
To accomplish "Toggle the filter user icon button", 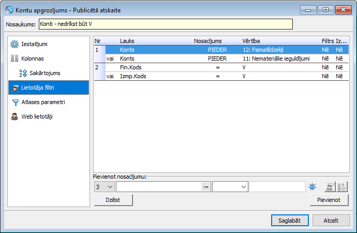I will [330, 187].
